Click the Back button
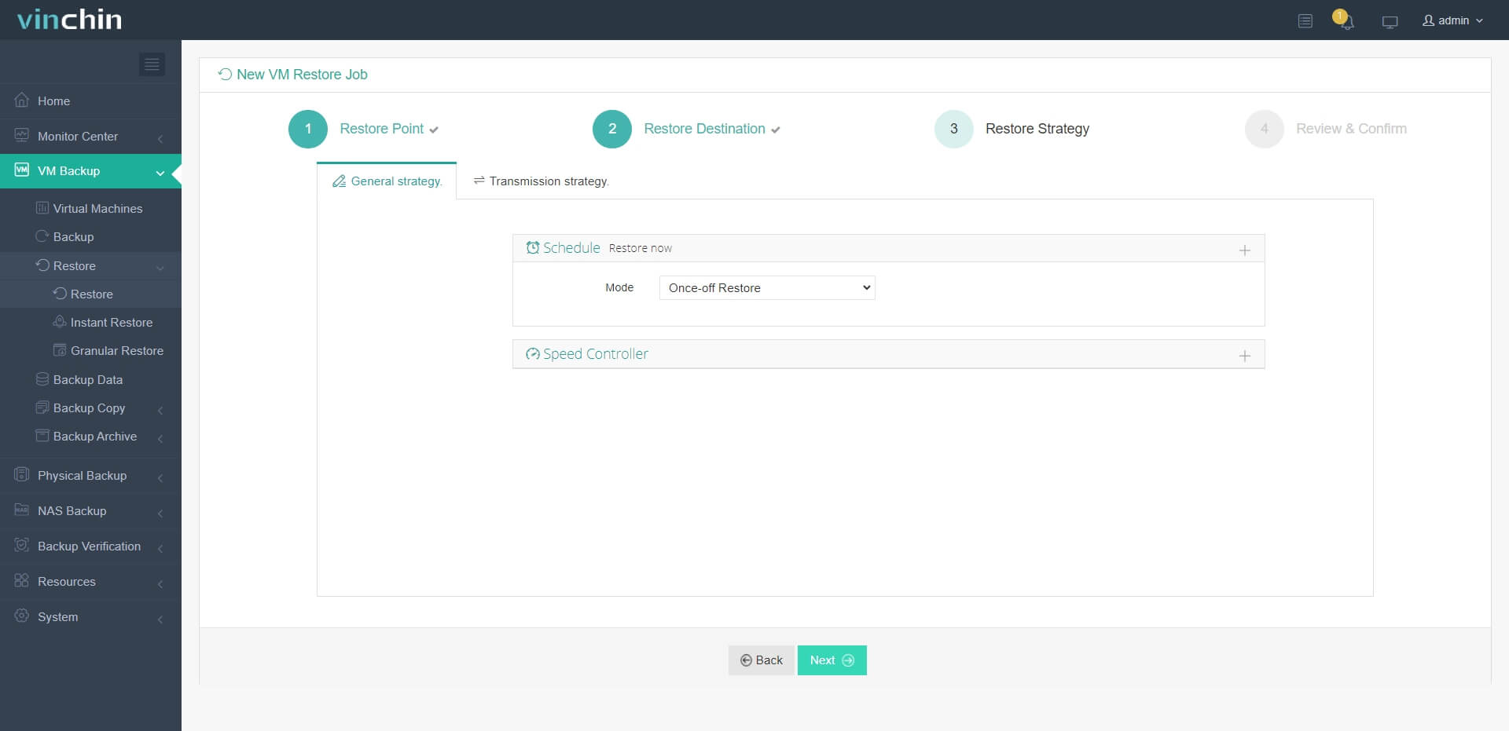Image resolution: width=1509 pixels, height=731 pixels. (x=760, y=660)
